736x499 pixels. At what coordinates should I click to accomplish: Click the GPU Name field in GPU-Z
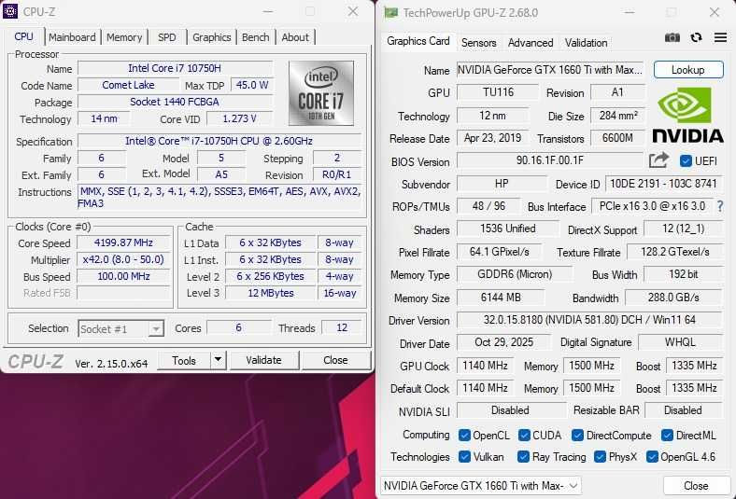549,70
